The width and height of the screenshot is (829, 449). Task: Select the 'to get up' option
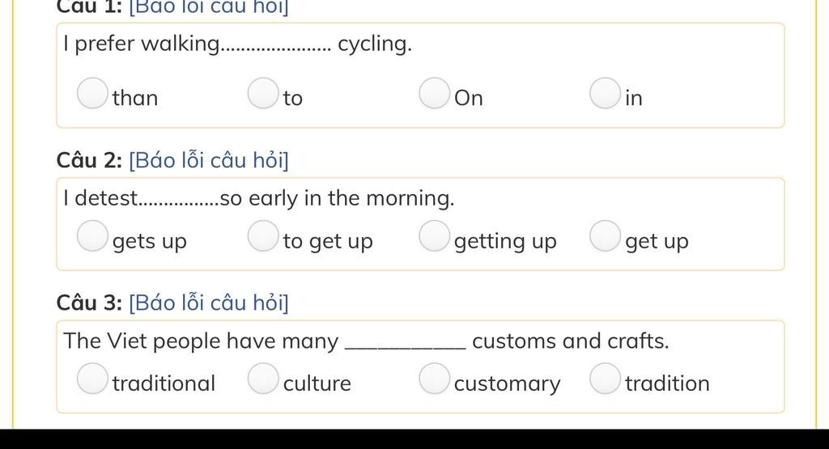tap(263, 236)
